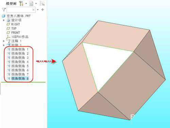This screenshot has width=170, height=128.
Task: Select the FRONT datum plane
Action: (x=16, y=33)
